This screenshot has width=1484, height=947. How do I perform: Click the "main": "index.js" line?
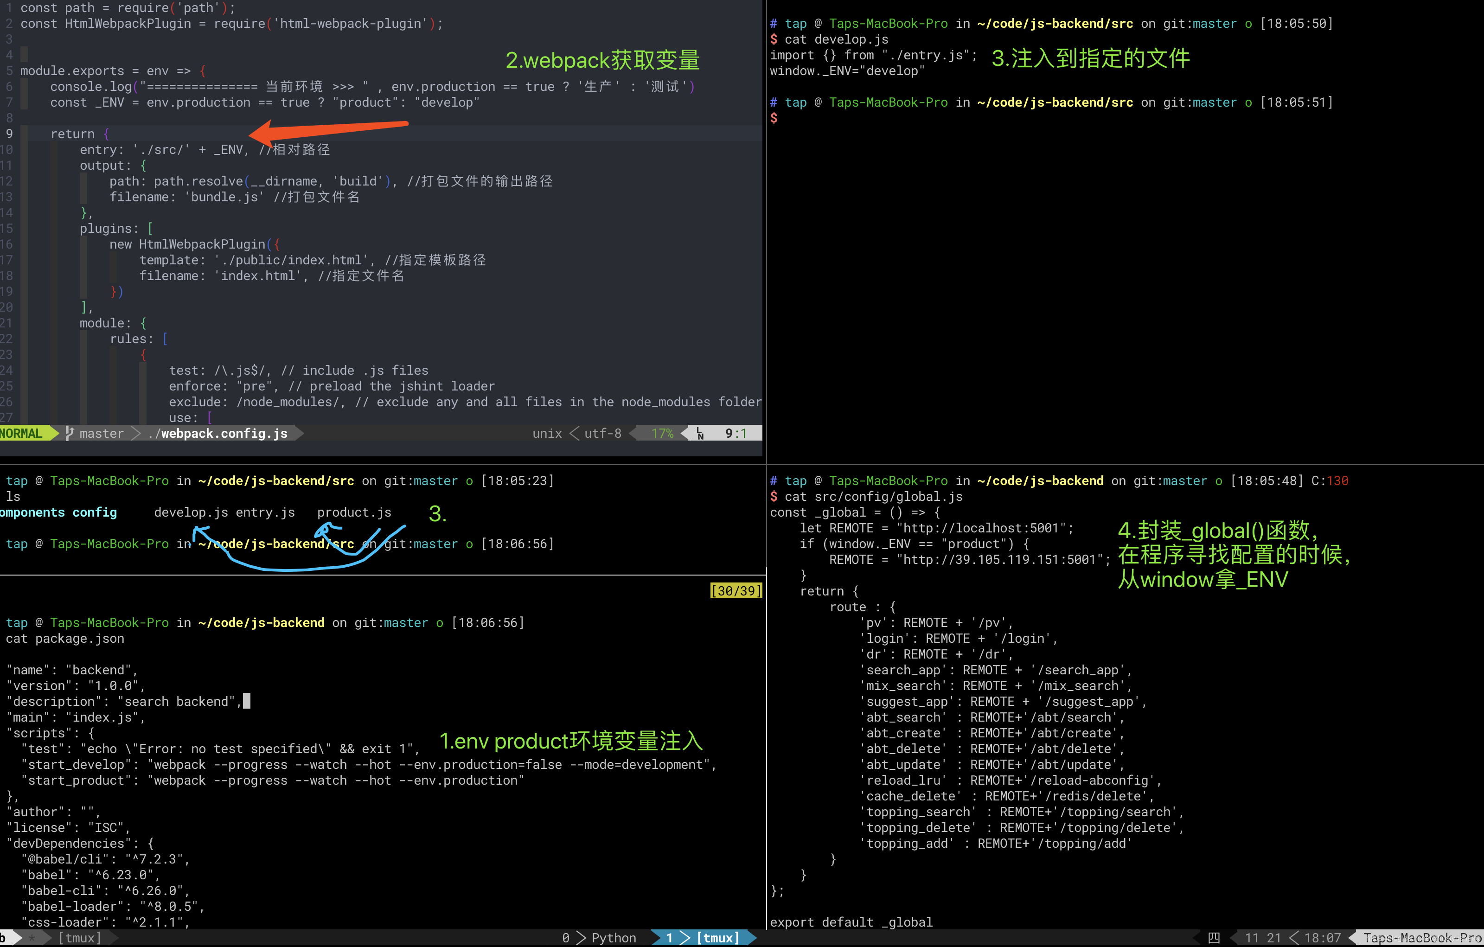point(76,717)
